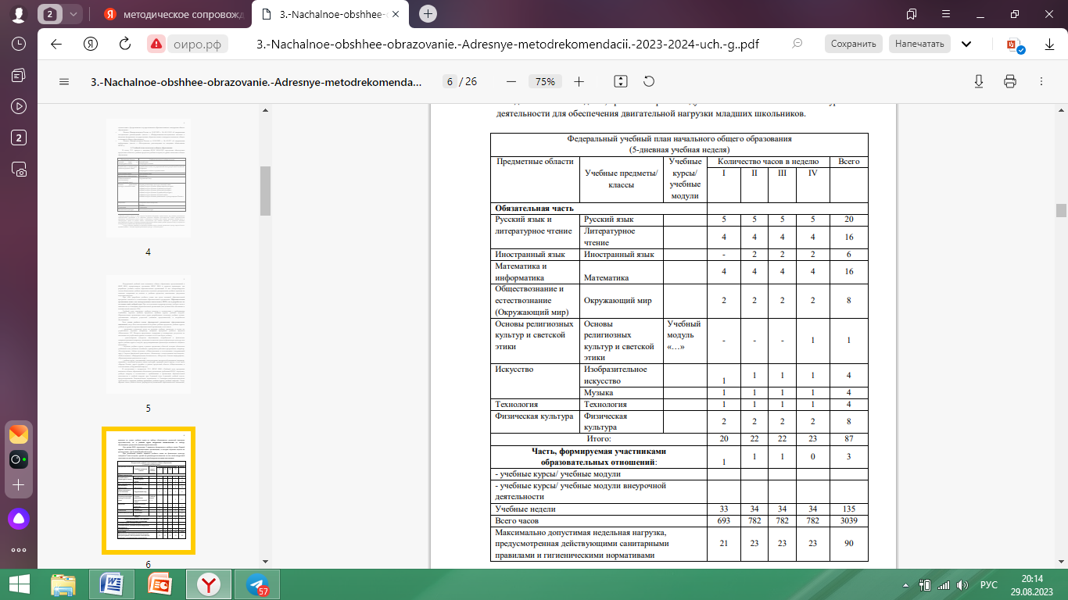The height and width of the screenshot is (600, 1068).
Task: Click the 'Итого:' table cell
Action: click(x=598, y=439)
